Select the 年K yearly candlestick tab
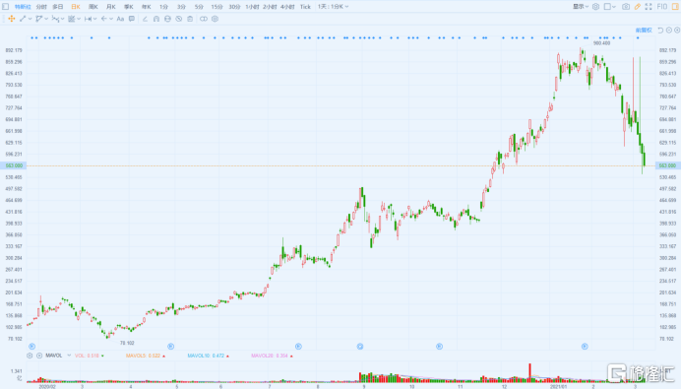 147,7
